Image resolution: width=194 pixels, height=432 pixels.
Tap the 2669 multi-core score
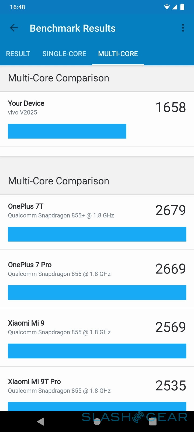click(x=171, y=269)
